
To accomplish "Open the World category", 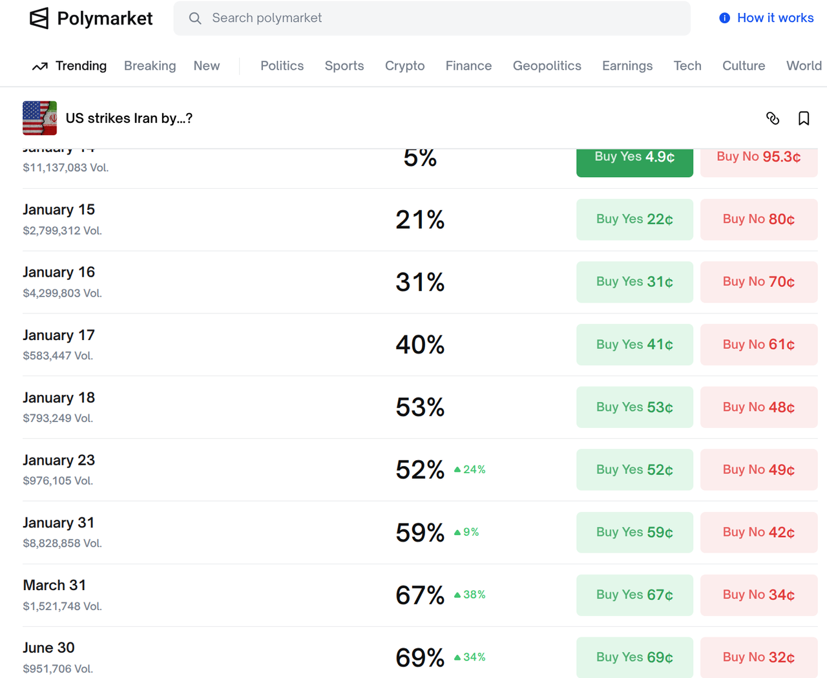I will coord(804,66).
